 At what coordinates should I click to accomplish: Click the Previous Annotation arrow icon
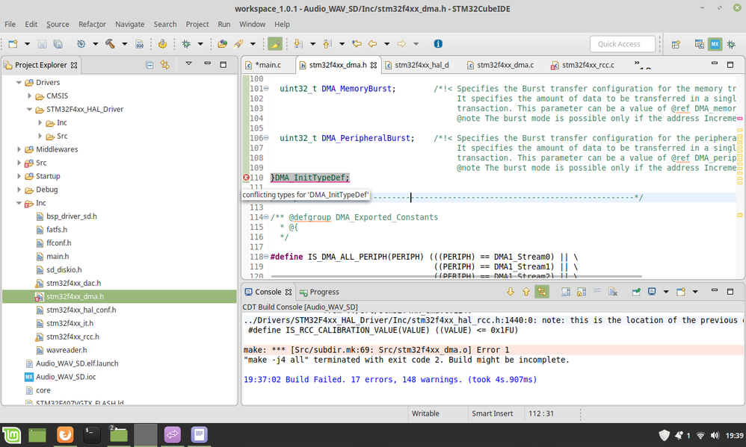point(327,44)
